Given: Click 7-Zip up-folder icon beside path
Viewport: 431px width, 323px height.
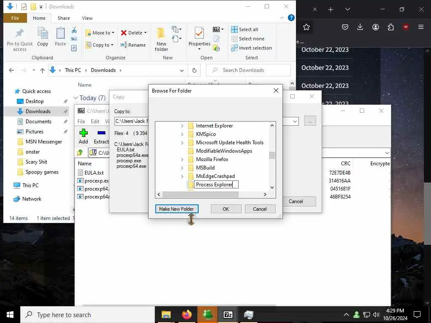Looking at the screenshot, I should [x=80, y=152].
